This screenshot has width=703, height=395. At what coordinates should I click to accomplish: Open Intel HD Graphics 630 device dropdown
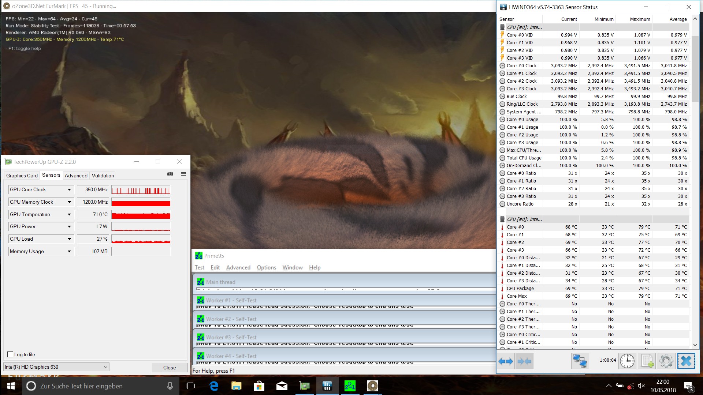point(56,367)
